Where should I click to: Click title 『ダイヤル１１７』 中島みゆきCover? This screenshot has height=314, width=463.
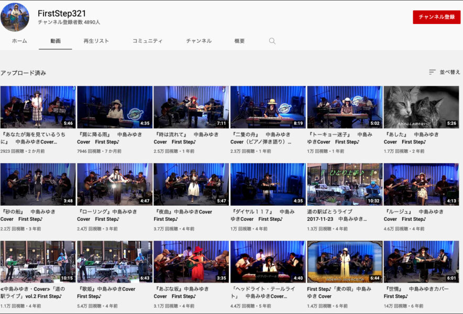coord(262,215)
